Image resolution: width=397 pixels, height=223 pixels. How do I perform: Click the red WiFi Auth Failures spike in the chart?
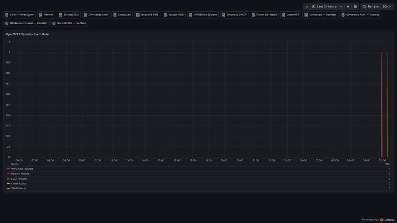coord(382,105)
